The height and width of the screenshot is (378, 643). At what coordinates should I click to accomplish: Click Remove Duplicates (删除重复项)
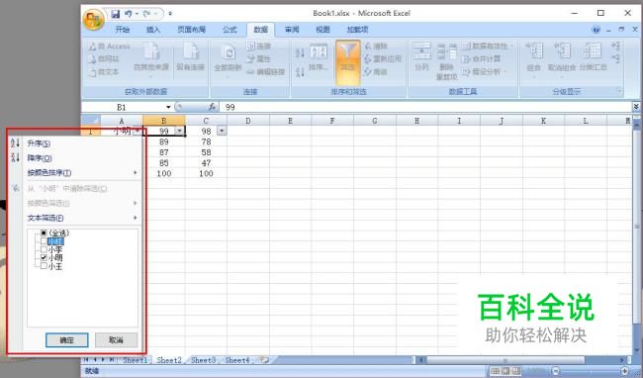(x=446, y=61)
